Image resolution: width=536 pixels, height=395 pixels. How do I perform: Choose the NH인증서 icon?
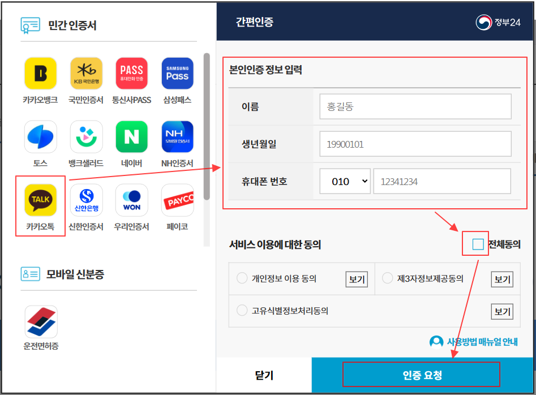(x=177, y=137)
